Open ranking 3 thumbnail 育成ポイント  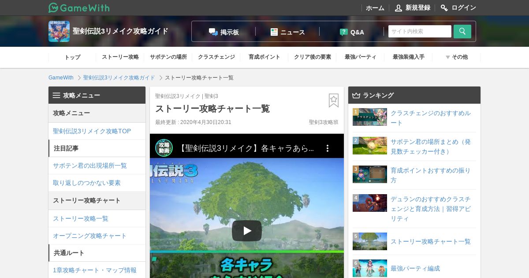pos(370,174)
